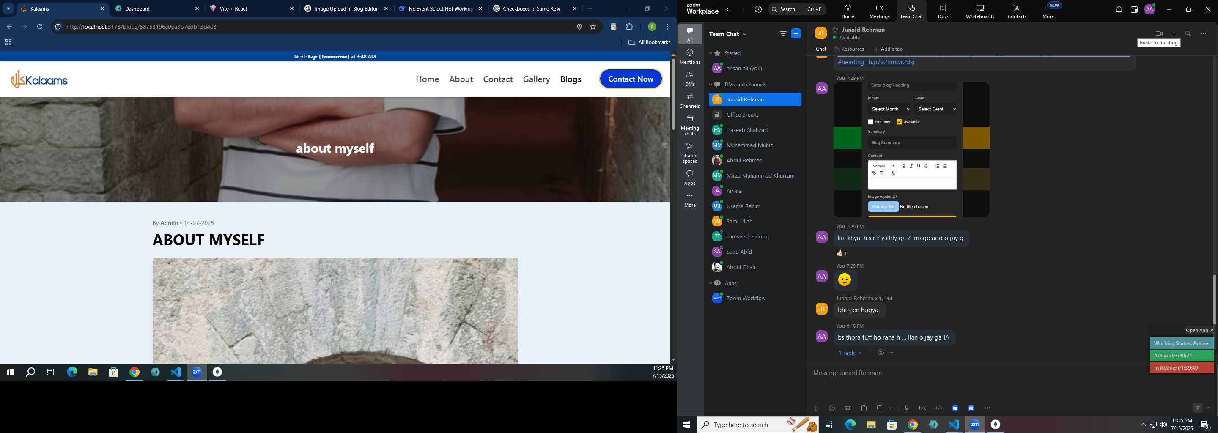The image size is (1218, 433).
Task: Click the Zoom Search box
Action: point(797,9)
